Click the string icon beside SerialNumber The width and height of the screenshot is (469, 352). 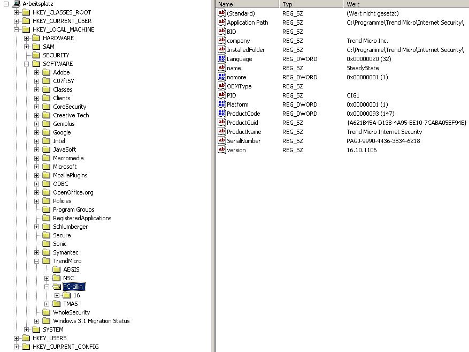[221, 140]
